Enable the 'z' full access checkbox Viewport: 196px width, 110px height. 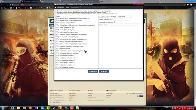(x=57, y=20)
